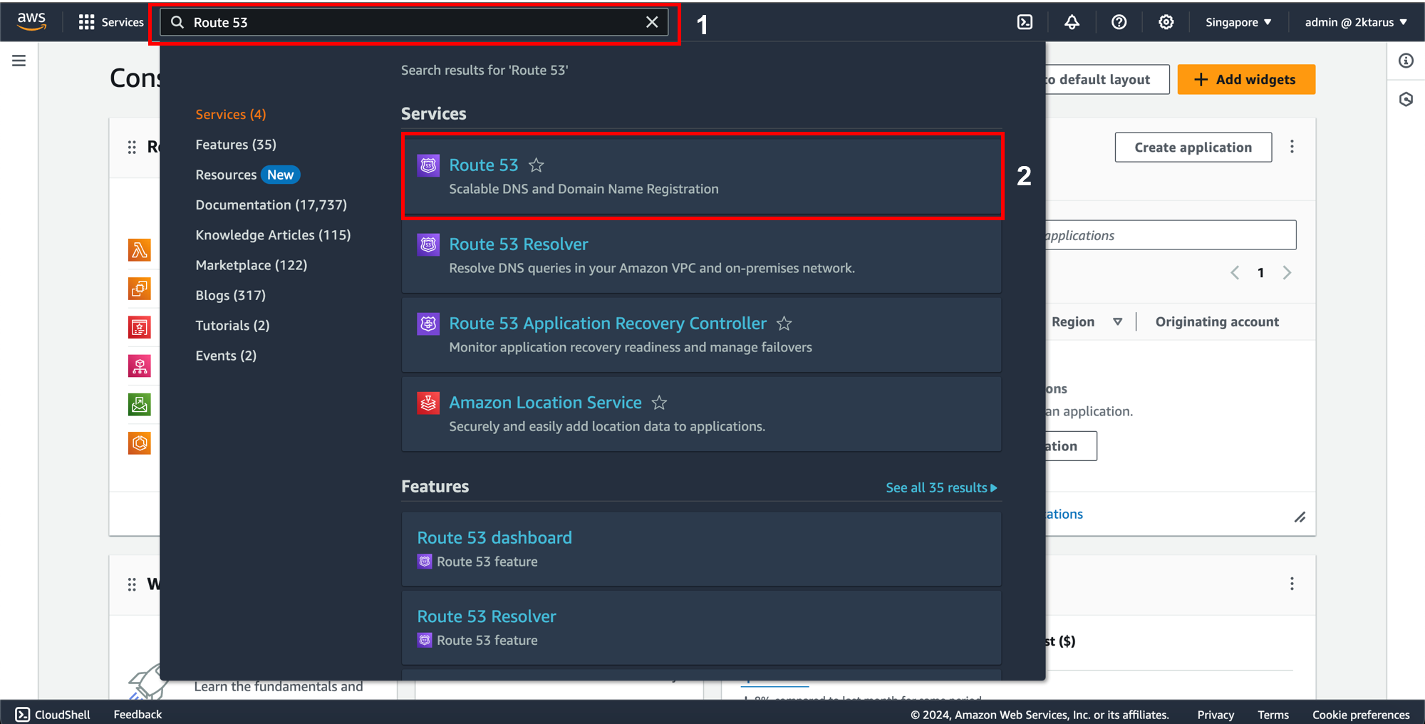Select Features (35) search category
This screenshot has width=1425, height=724.
point(236,145)
